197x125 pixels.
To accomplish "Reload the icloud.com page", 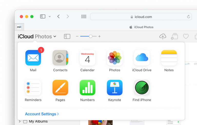I will pyautogui.click(x=188, y=17).
